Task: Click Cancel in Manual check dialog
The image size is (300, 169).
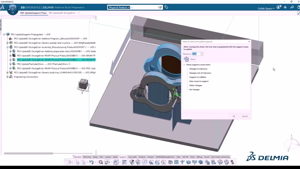Action: point(245,116)
